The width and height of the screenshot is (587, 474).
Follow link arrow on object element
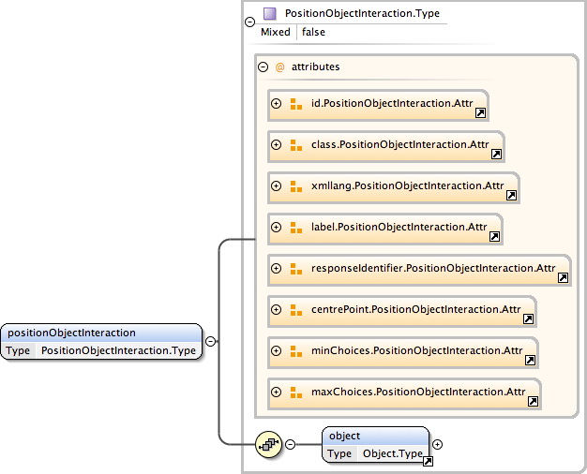[x=428, y=462]
